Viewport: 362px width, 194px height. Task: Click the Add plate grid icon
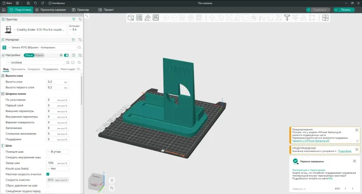click(139, 18)
